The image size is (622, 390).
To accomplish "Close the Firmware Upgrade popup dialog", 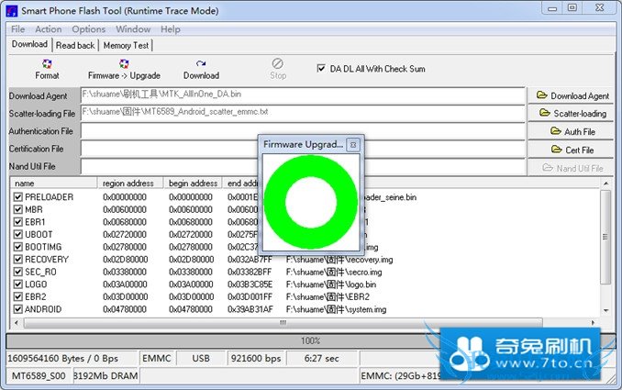I will point(354,145).
